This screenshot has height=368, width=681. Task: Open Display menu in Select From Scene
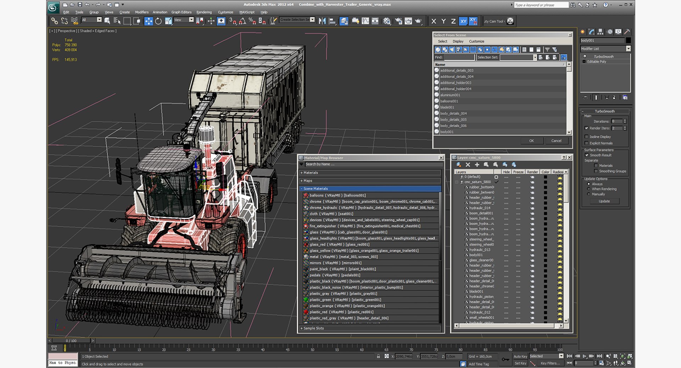pyautogui.click(x=458, y=41)
